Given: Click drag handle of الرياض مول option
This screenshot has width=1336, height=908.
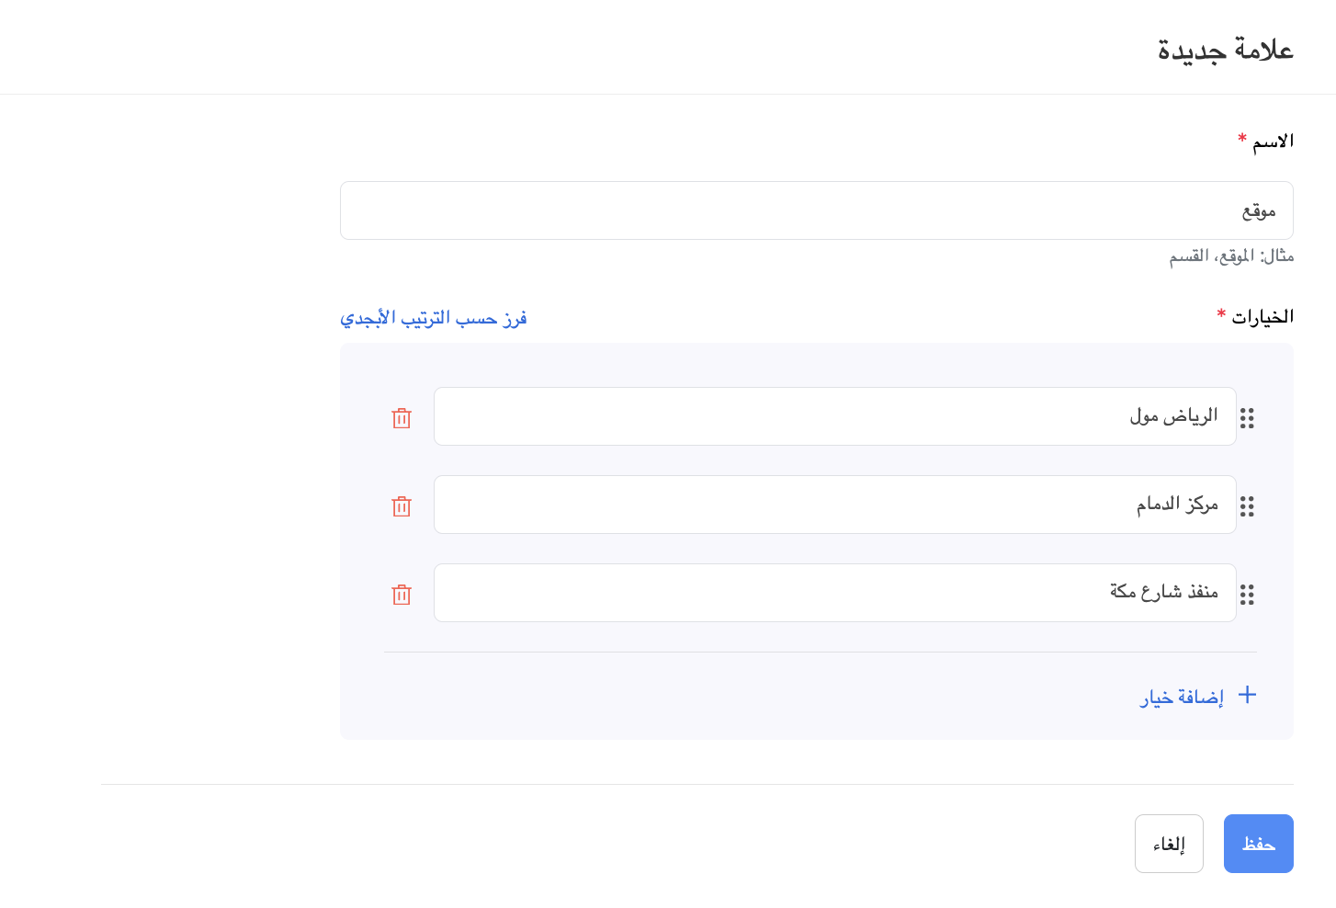Looking at the screenshot, I should tap(1247, 418).
